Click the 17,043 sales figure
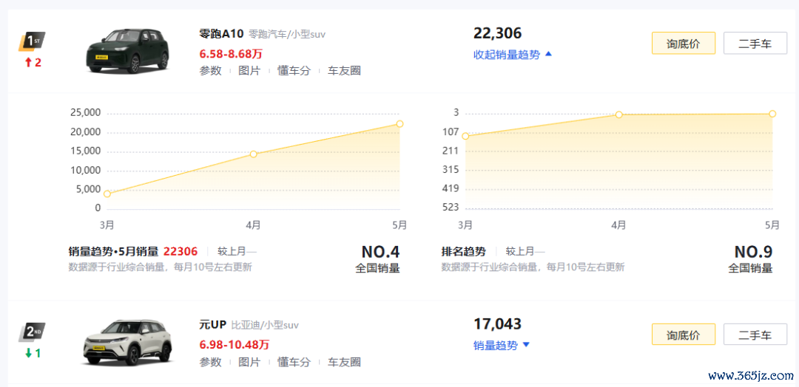The image size is (799, 387). pos(497,324)
